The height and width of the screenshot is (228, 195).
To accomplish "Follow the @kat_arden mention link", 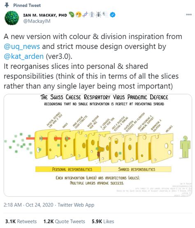I will pyautogui.click(x=24, y=56).
